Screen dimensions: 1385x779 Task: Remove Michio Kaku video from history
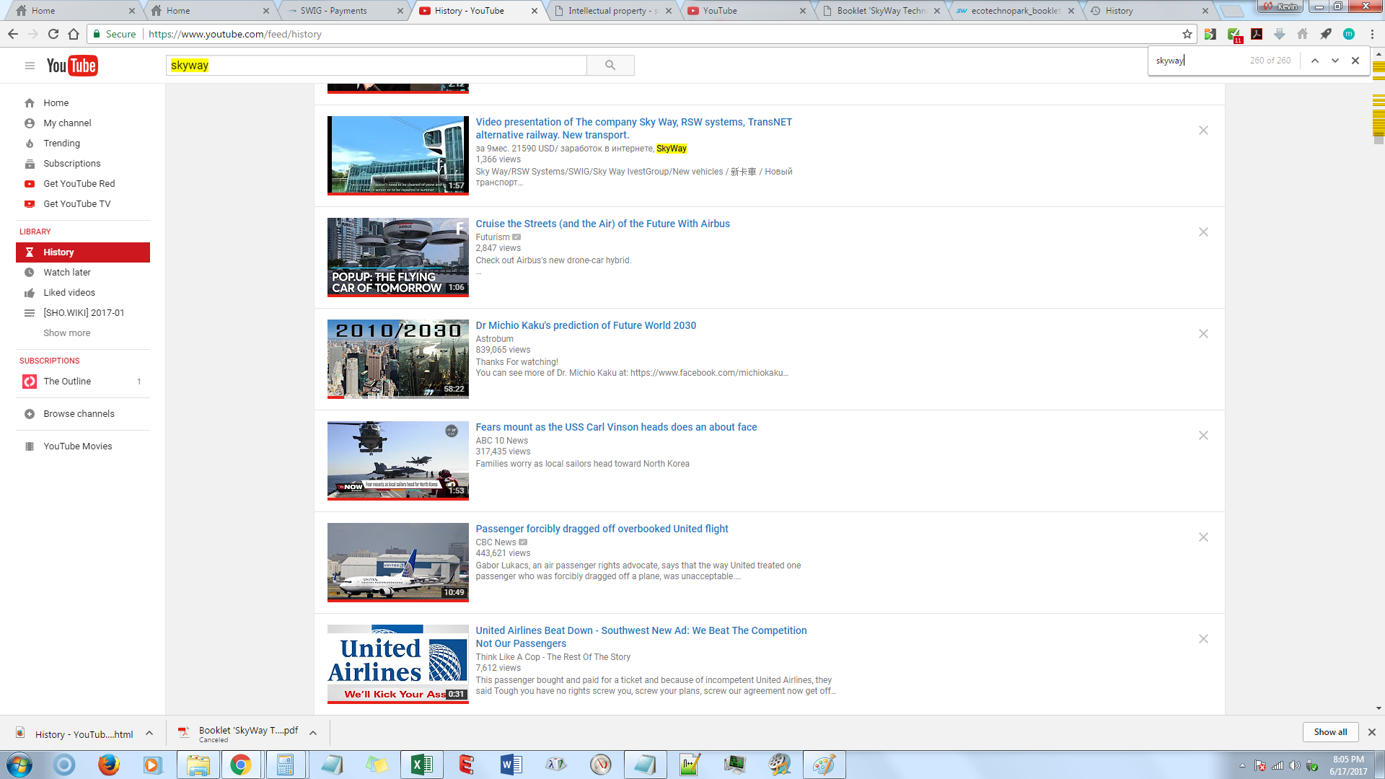point(1203,334)
